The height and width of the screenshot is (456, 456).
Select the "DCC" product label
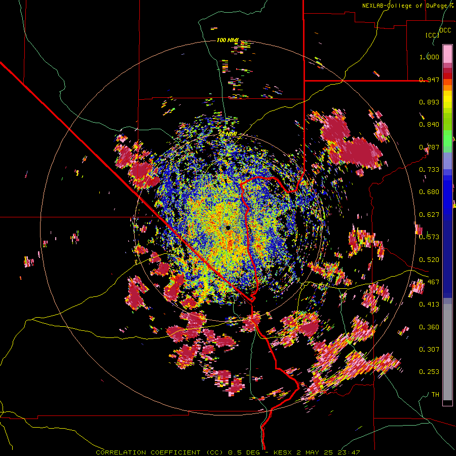[445, 30]
